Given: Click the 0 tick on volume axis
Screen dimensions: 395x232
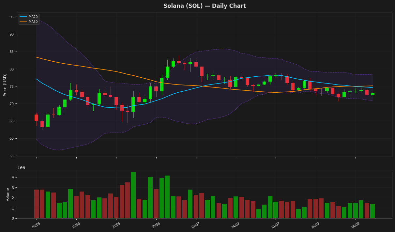Looking at the screenshot, I should click(13, 218).
